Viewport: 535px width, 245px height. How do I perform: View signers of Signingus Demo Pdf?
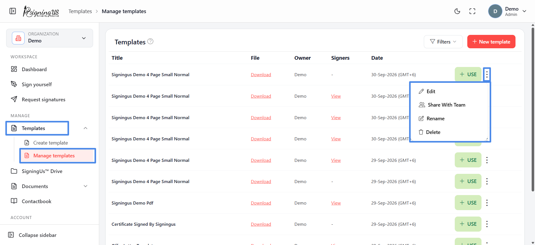point(336,203)
